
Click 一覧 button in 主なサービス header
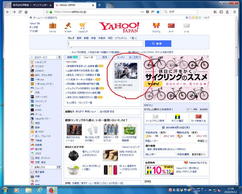point(59,57)
